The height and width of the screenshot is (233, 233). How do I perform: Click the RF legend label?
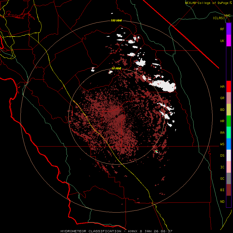click(x=222, y=29)
